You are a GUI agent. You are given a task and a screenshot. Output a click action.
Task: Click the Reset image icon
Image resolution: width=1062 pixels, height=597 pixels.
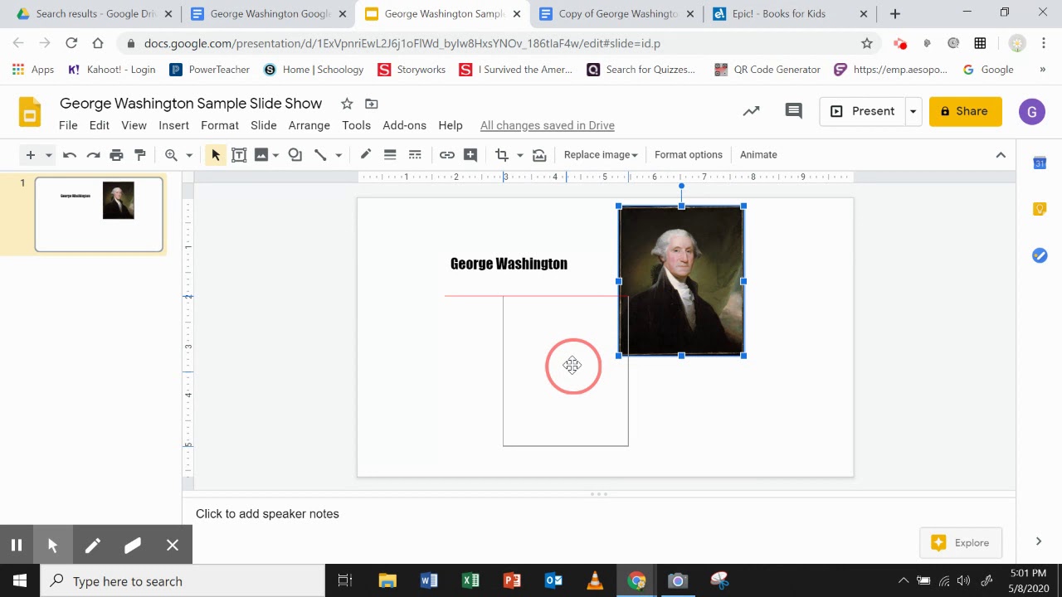tap(539, 155)
